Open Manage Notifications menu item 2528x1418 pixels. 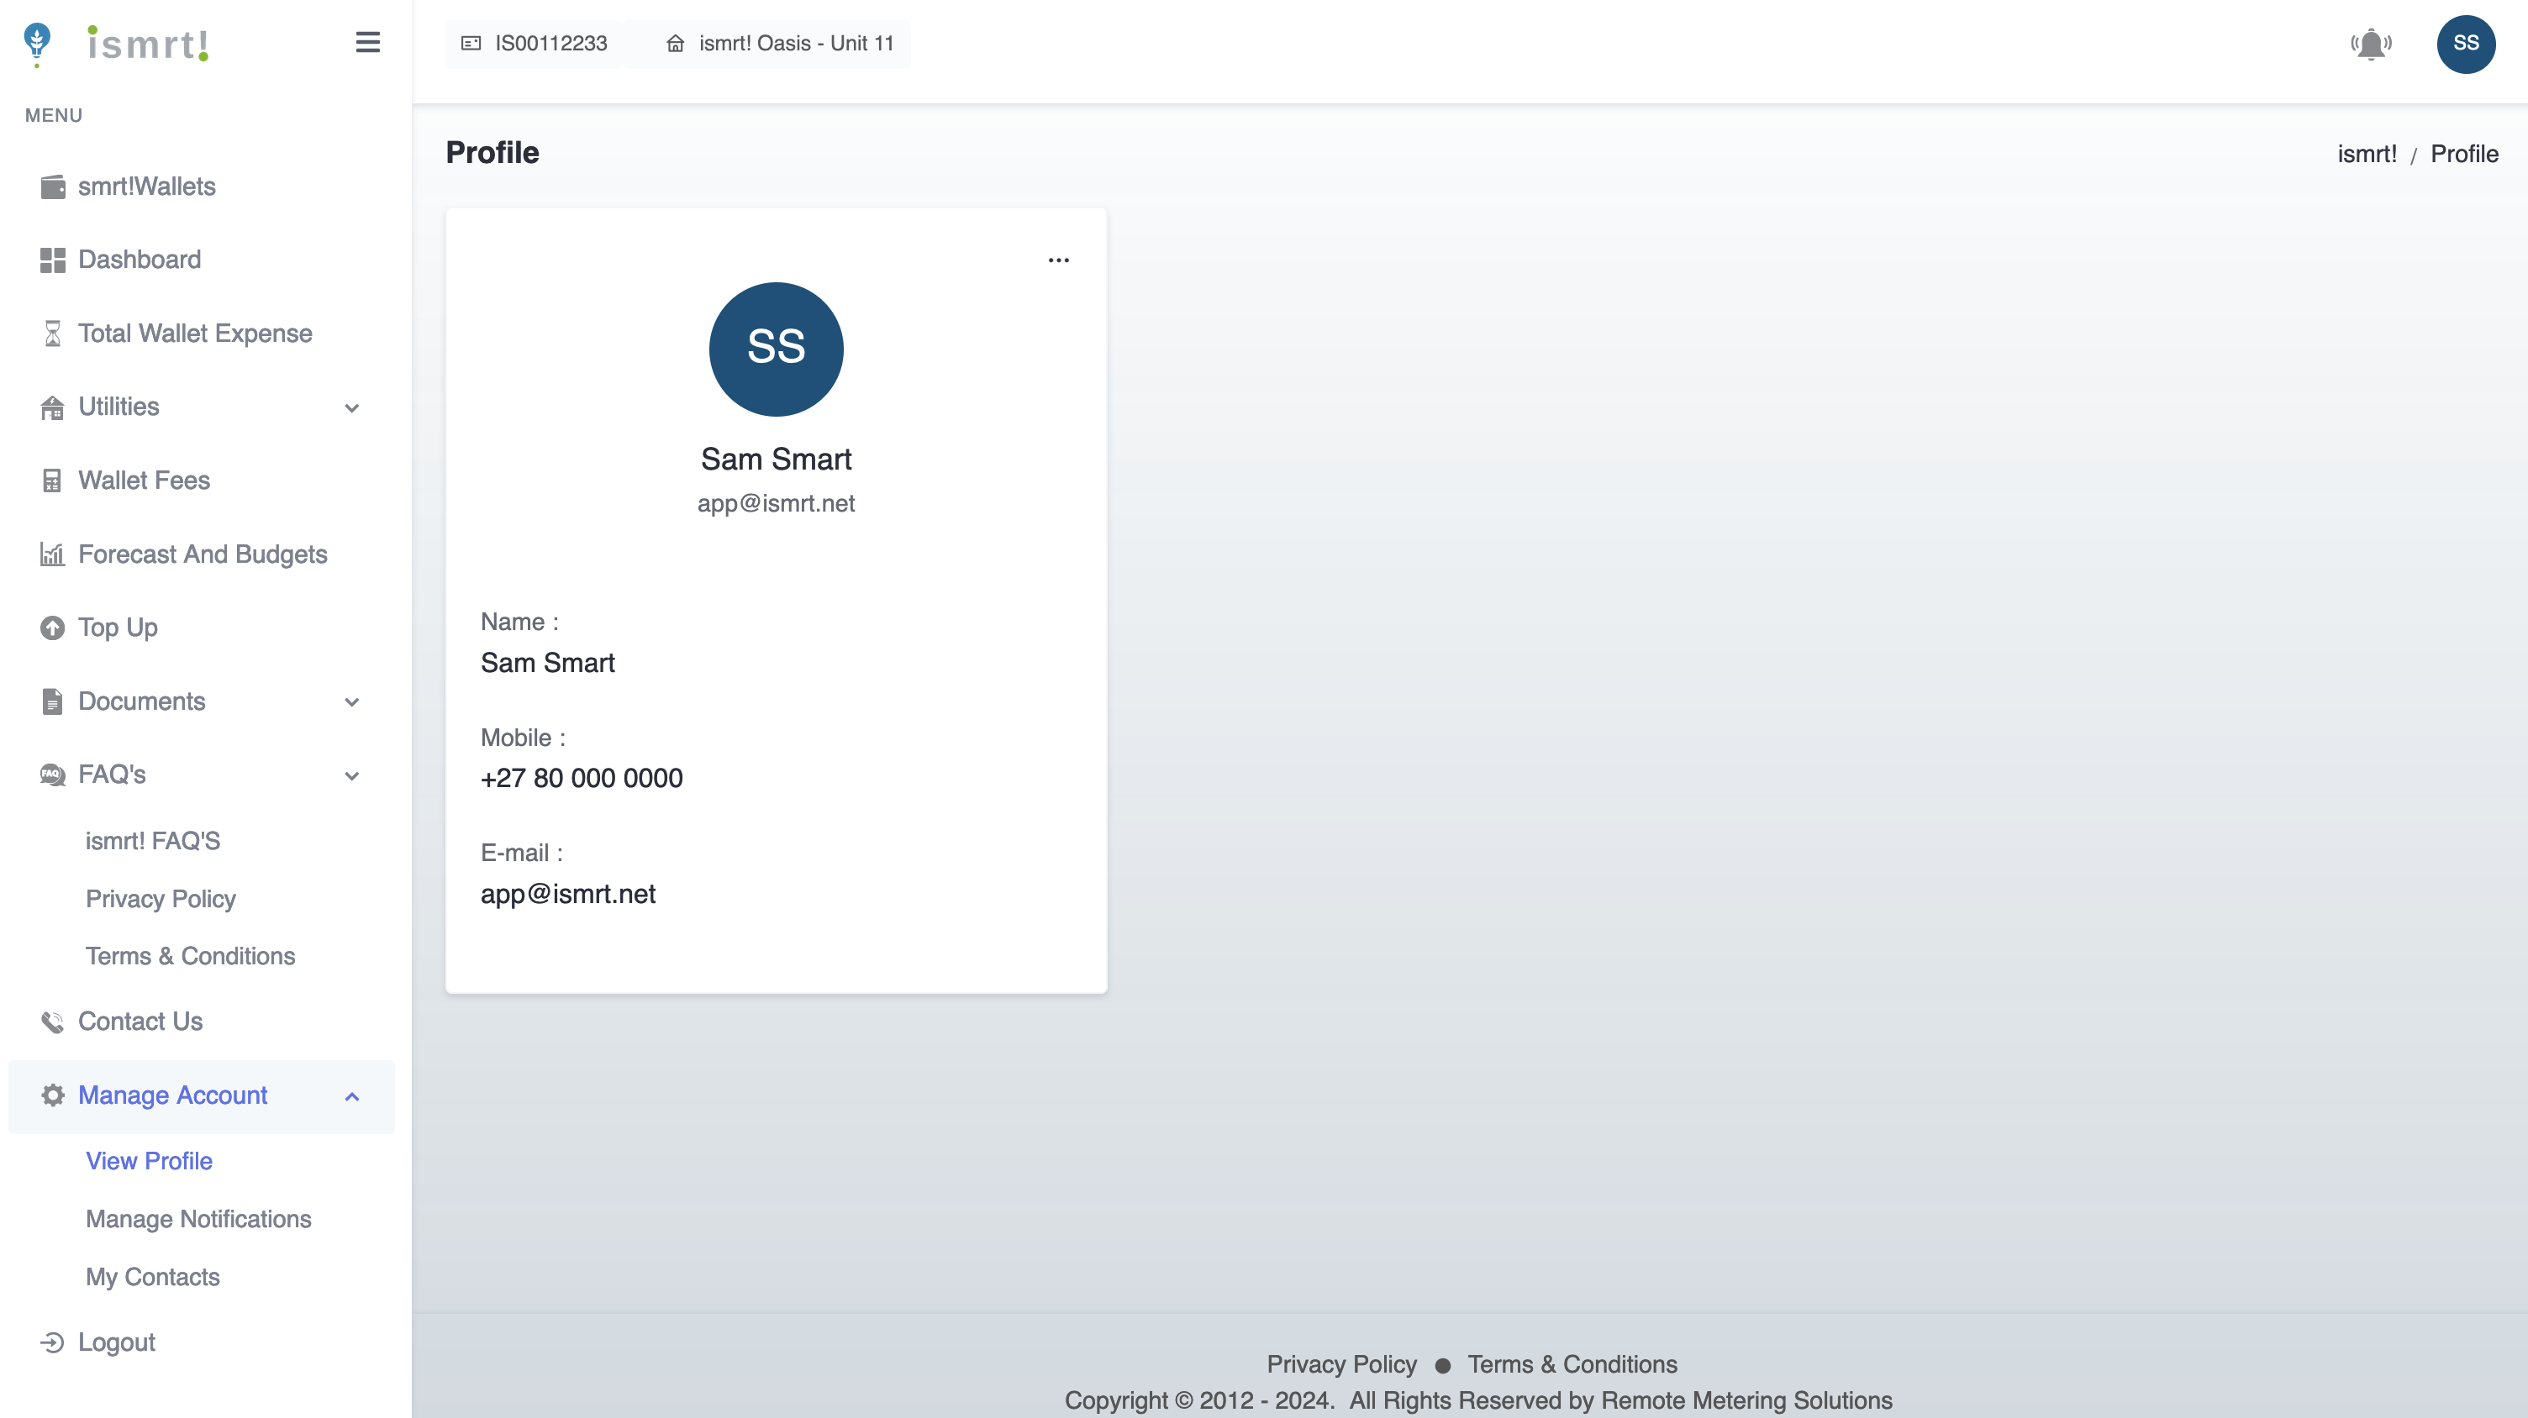[x=198, y=1219]
